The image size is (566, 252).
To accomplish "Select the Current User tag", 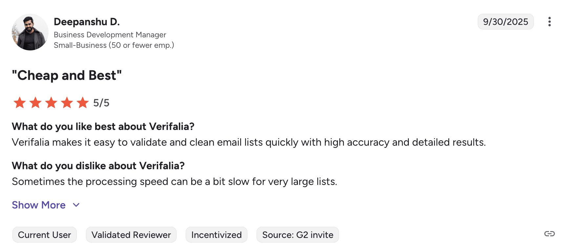I will click(x=45, y=235).
